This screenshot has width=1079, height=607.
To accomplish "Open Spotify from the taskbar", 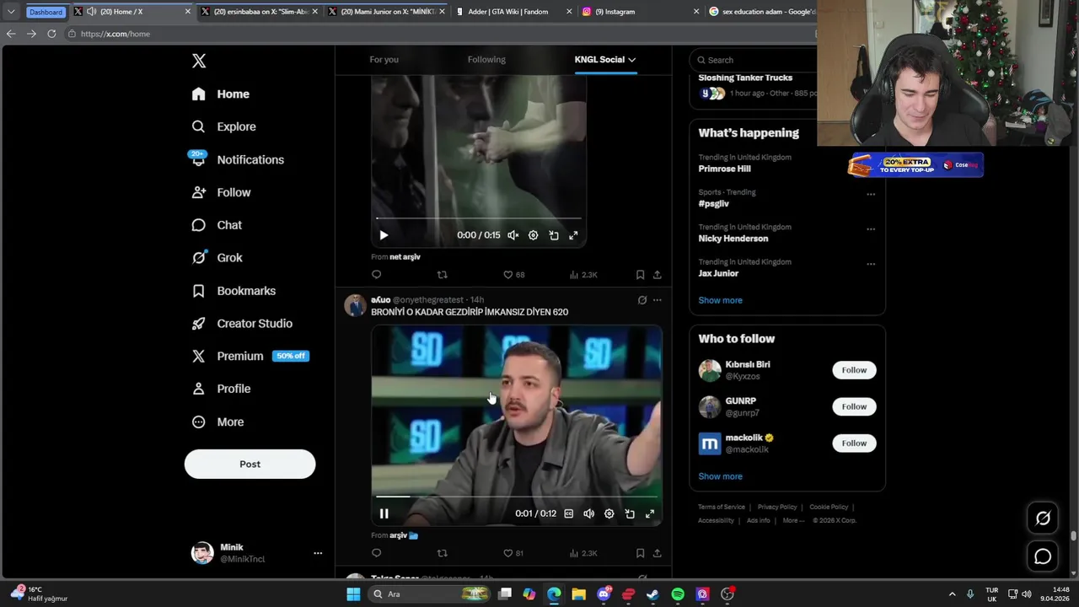I will tap(678, 594).
